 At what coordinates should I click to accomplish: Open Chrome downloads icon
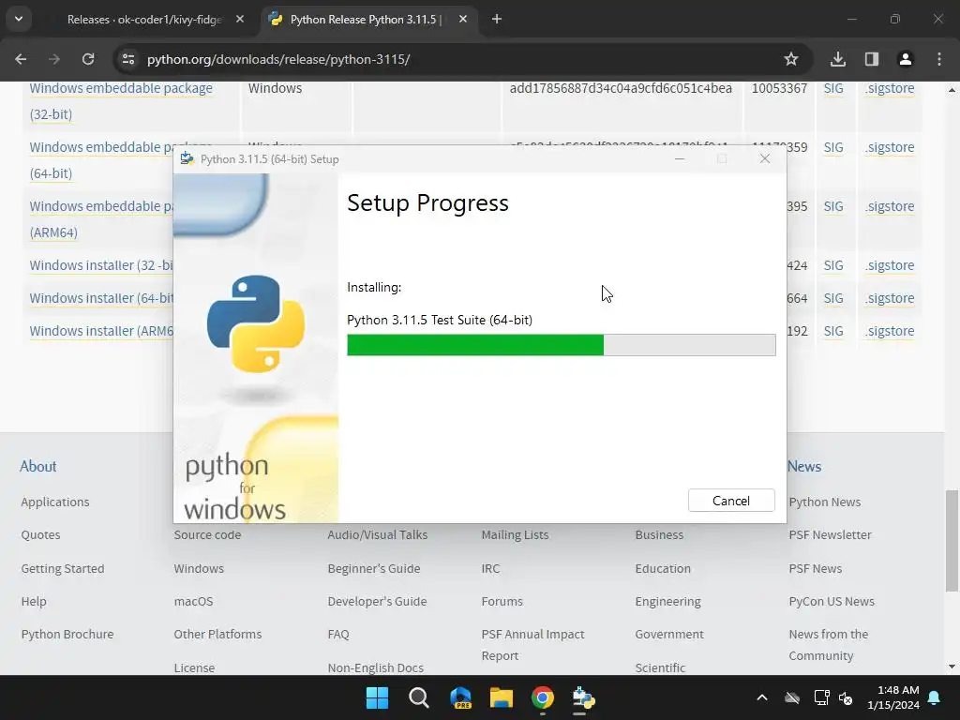tap(837, 59)
